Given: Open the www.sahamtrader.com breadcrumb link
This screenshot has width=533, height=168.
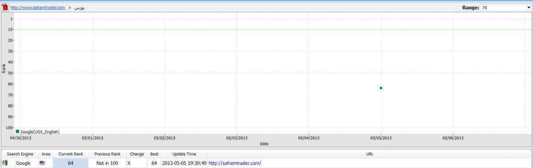Looking at the screenshot, I should (38, 8).
